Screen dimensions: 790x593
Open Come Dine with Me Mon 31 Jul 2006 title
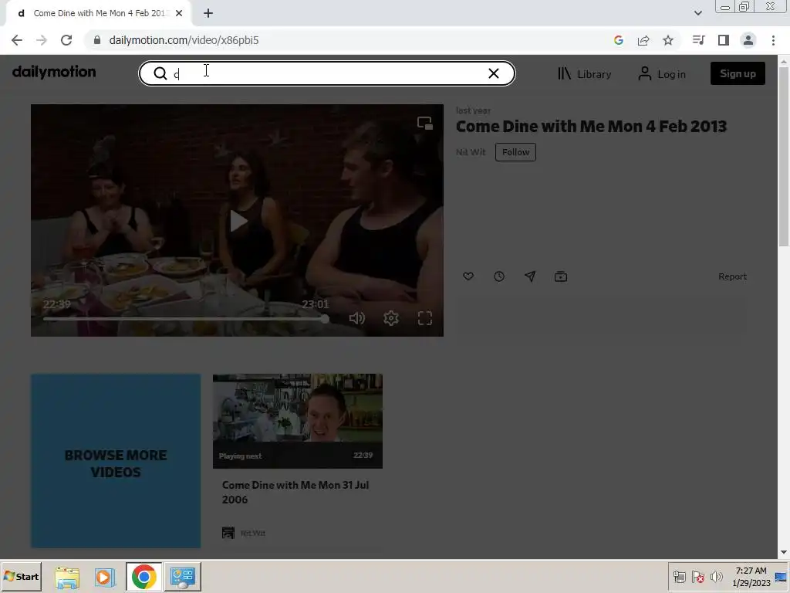point(295,492)
